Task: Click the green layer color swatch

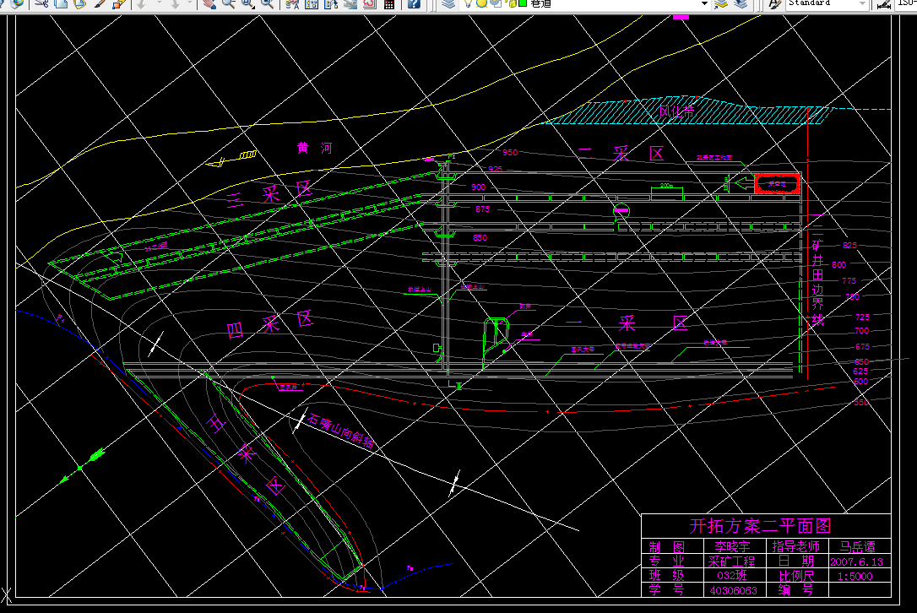Action: pos(523,3)
